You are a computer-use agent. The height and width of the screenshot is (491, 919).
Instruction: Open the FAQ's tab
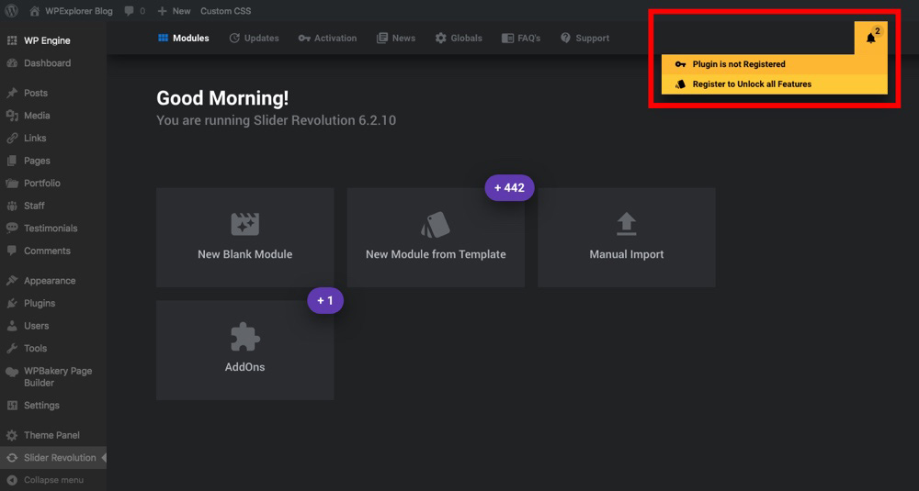pyautogui.click(x=521, y=38)
